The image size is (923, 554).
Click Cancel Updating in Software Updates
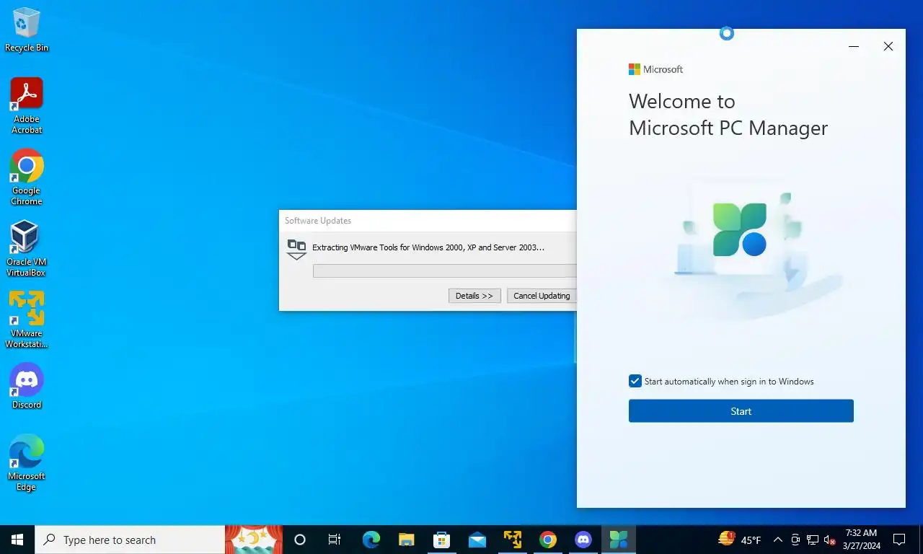tap(542, 296)
